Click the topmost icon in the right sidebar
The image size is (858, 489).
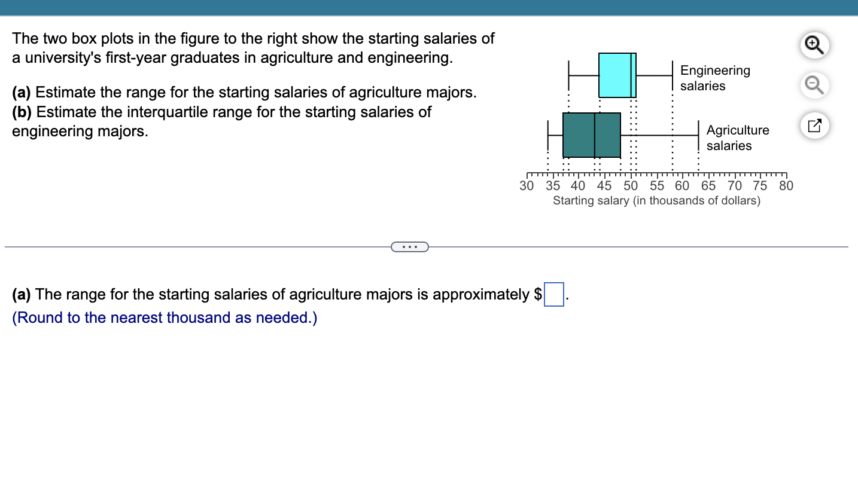(814, 45)
